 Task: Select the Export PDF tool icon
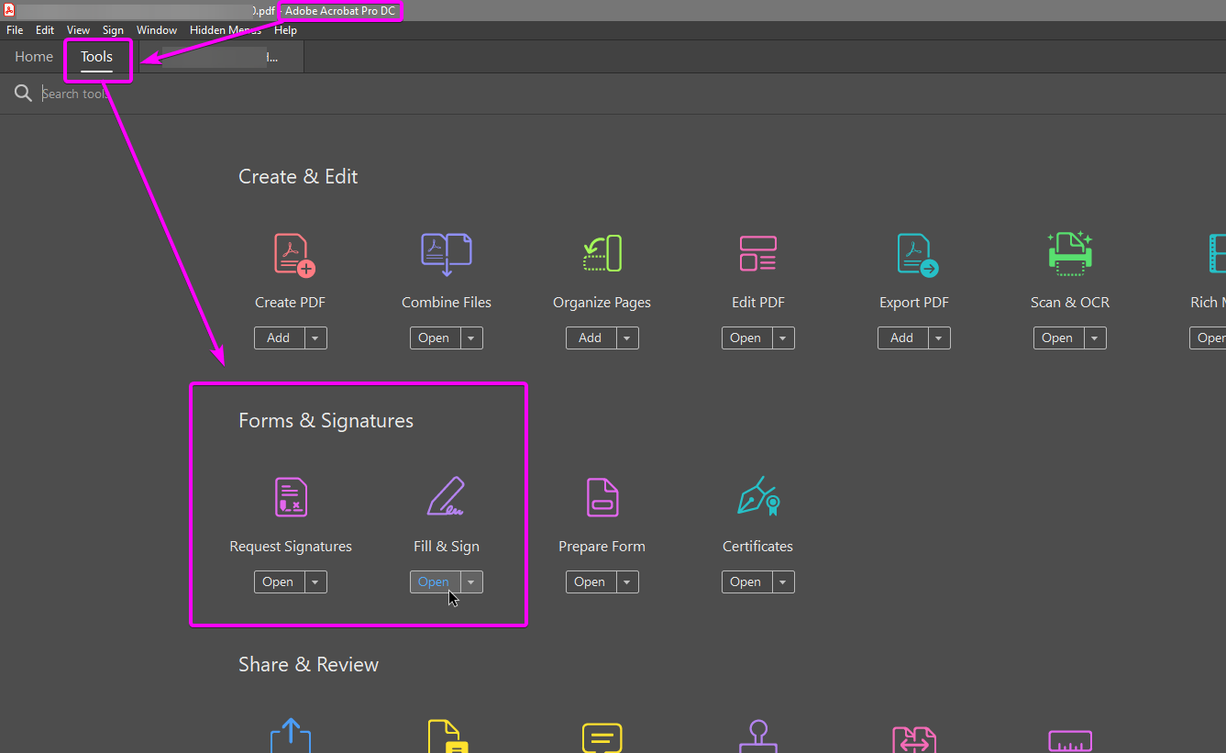click(917, 254)
